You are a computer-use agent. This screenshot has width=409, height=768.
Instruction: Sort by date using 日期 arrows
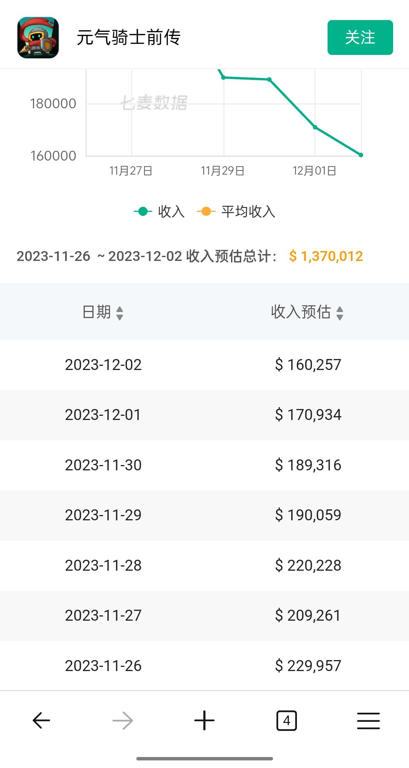tap(120, 313)
